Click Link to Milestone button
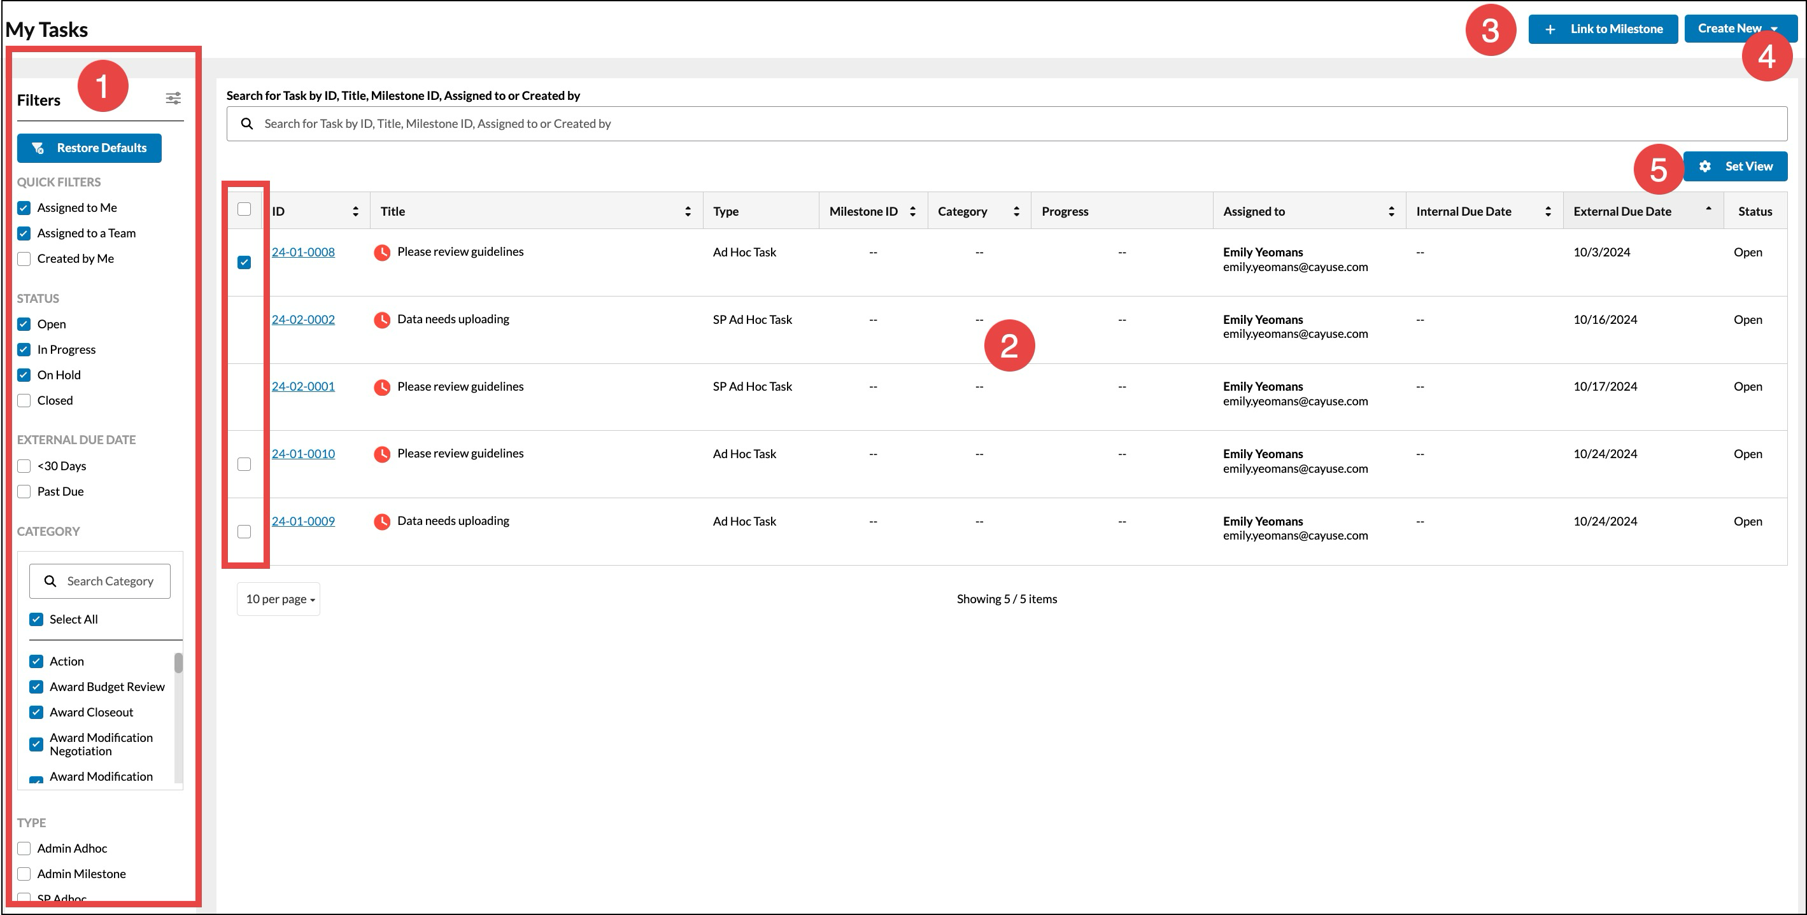Screen dimensions: 1807x915 (x=1603, y=29)
